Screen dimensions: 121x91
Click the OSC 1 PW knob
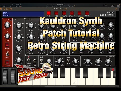[x=19, y=49]
